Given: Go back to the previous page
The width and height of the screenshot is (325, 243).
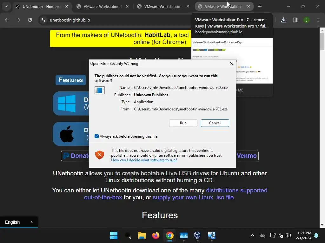Looking at the screenshot, I should tap(7, 20).
